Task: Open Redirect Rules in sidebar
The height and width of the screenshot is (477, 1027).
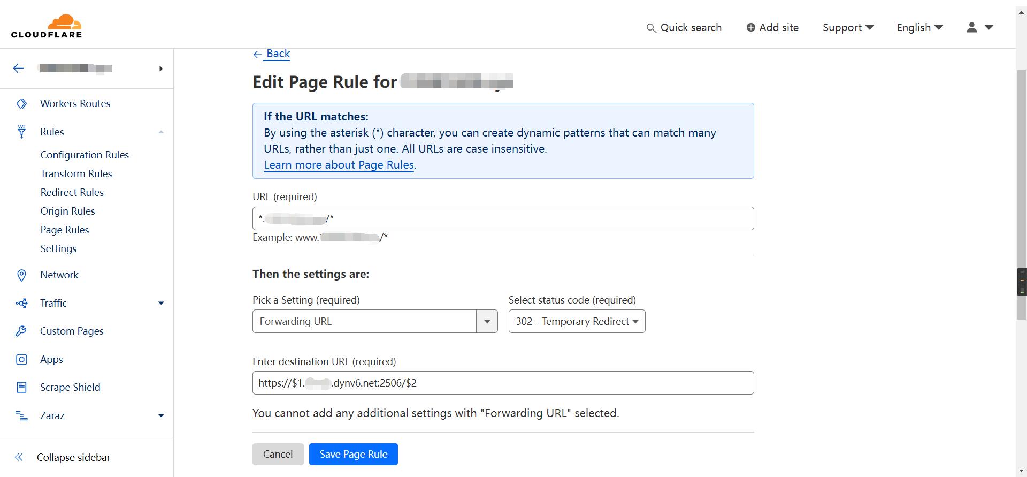Action: (72, 192)
